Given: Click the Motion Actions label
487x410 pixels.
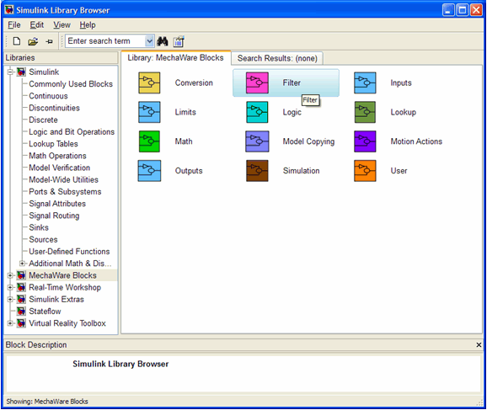Looking at the screenshot, I should [416, 141].
